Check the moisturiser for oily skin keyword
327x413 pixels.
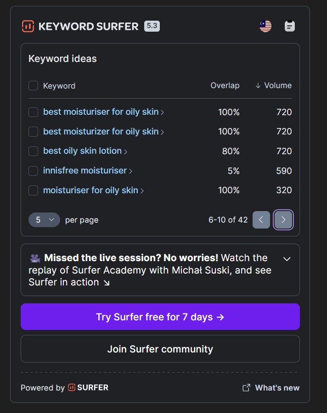click(x=33, y=190)
